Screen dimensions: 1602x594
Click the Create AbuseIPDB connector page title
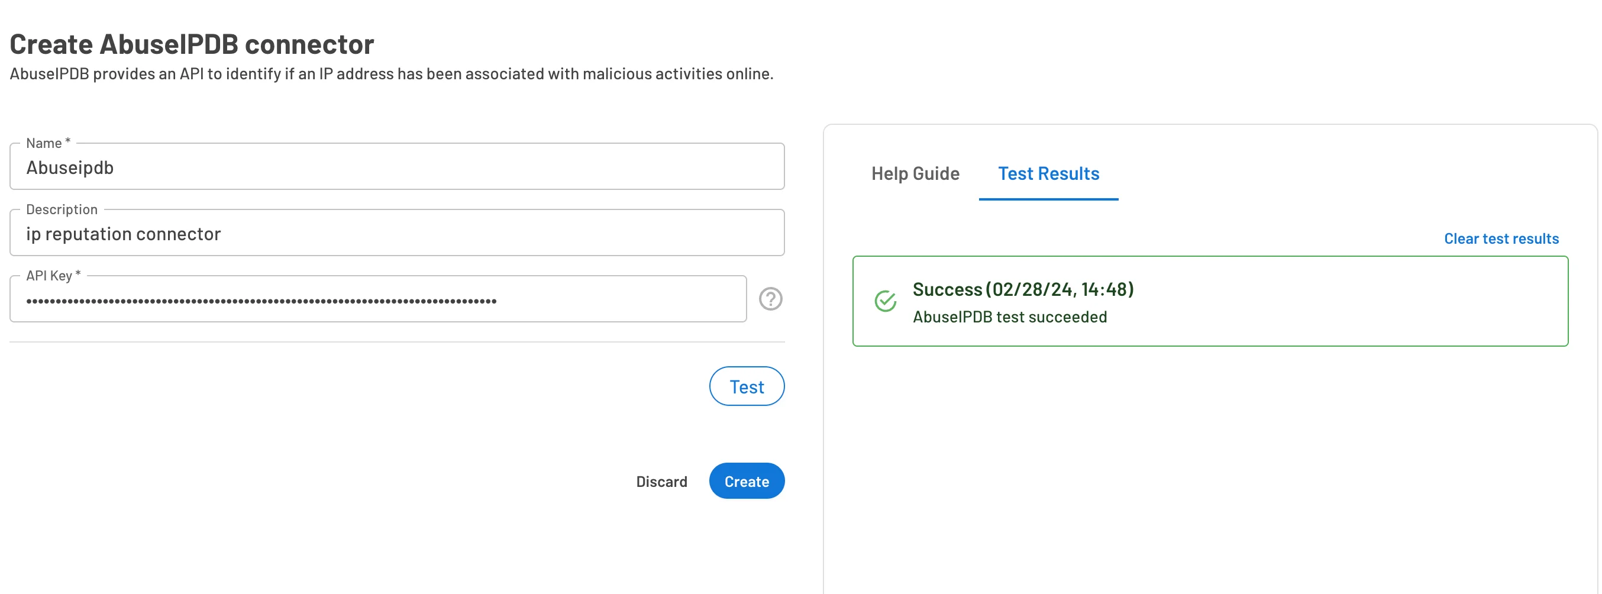pos(192,44)
